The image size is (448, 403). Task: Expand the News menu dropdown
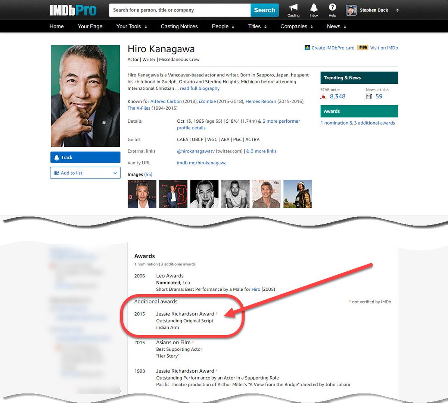click(x=336, y=26)
